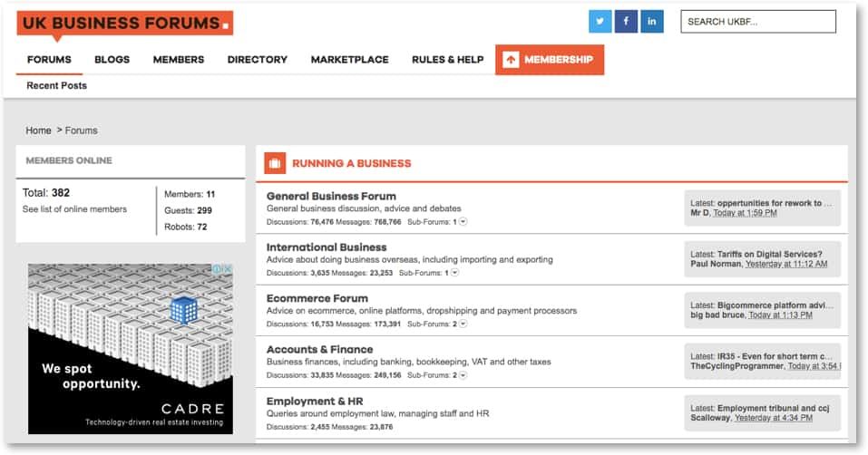Open the Facebook social icon link
Image resolution: width=868 pixels, height=455 pixels.
pos(626,22)
